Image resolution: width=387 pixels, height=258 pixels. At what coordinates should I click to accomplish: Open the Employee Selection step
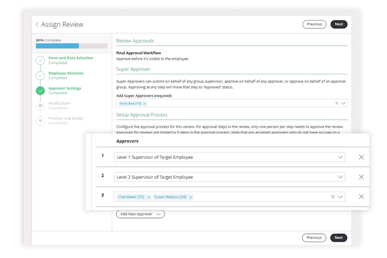click(x=66, y=75)
